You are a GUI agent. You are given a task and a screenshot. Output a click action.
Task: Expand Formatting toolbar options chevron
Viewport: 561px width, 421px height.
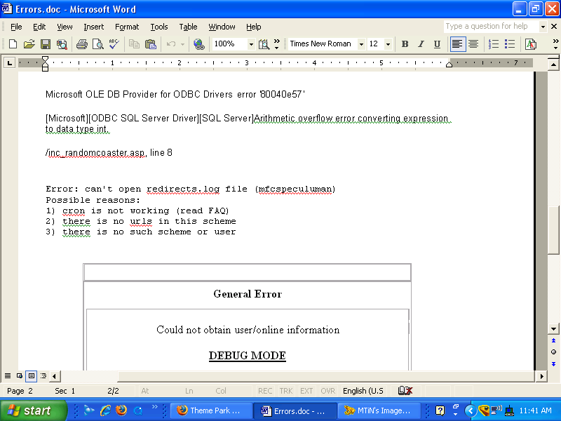[x=555, y=44]
